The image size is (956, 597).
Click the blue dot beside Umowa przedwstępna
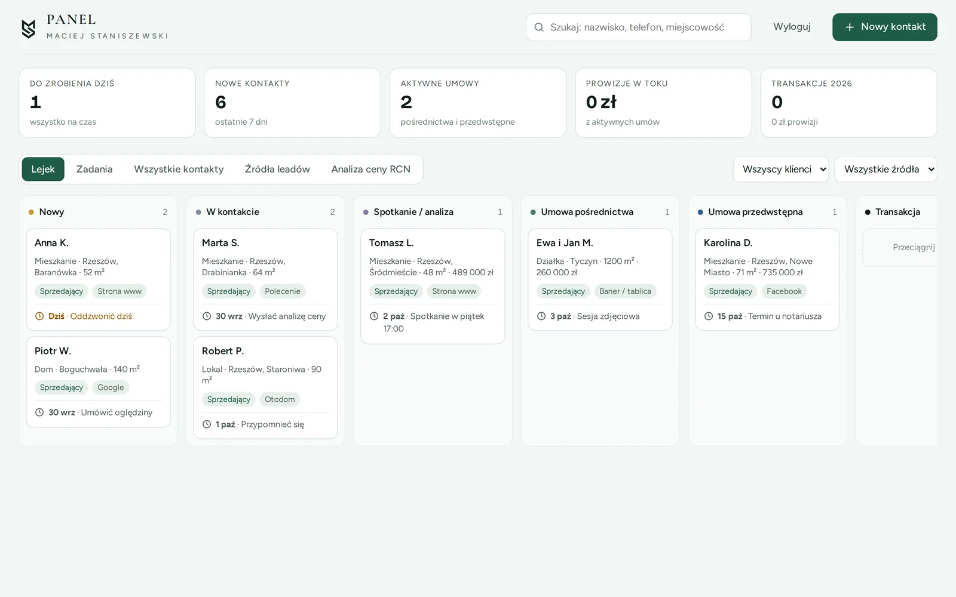pos(700,212)
